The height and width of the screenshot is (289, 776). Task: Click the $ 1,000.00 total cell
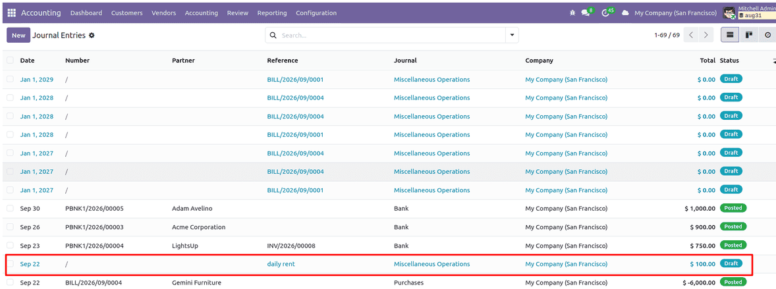[x=700, y=208]
